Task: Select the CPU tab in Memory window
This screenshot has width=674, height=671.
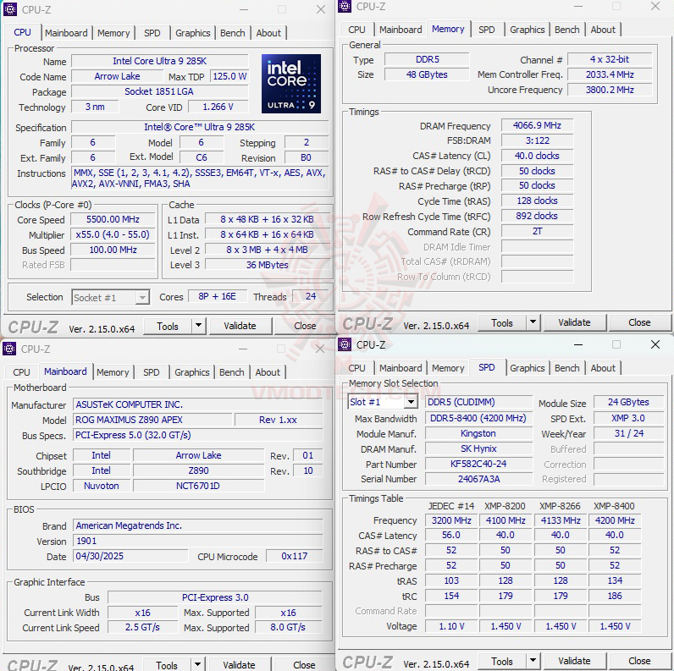Action: (x=356, y=30)
